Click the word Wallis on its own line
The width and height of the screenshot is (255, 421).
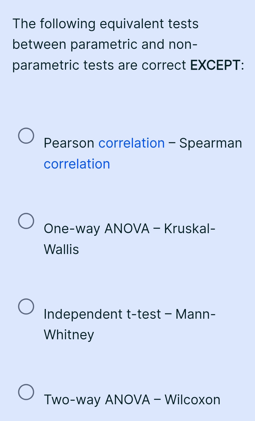61,249
